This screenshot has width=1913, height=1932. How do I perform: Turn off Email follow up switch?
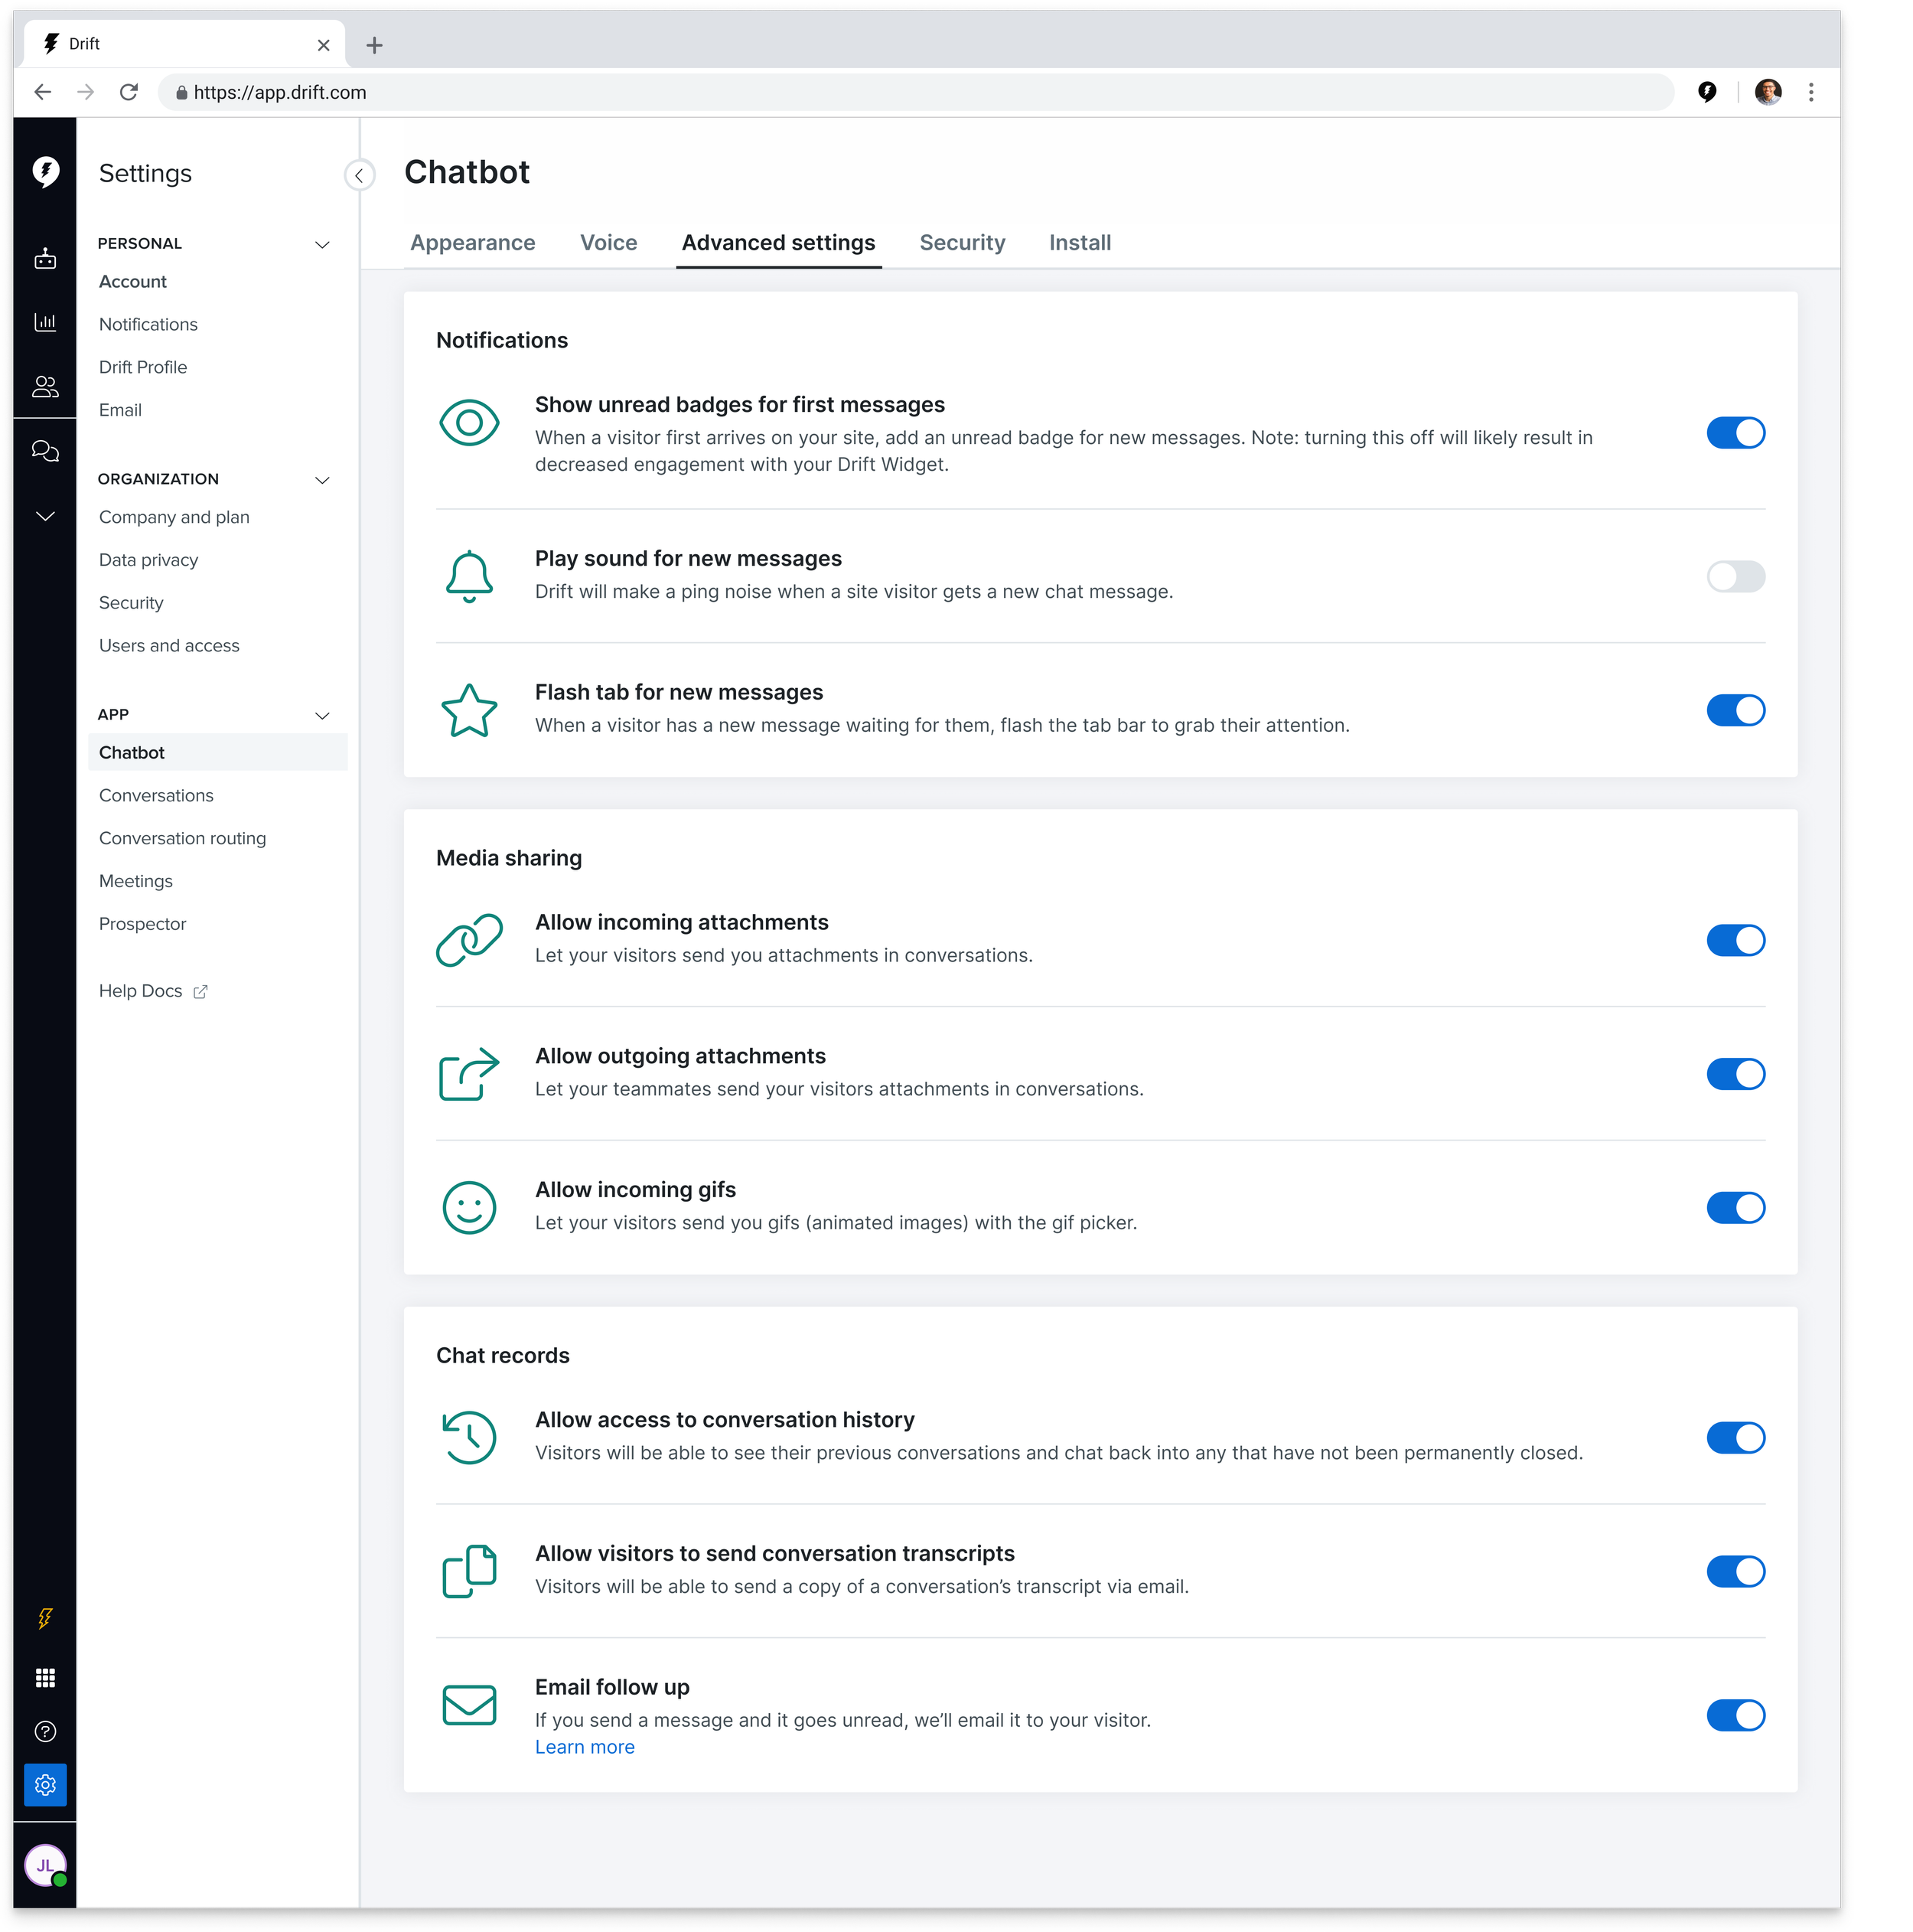coord(1735,1715)
